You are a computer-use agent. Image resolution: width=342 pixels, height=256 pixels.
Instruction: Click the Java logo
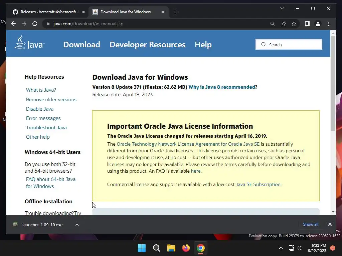[29, 42]
